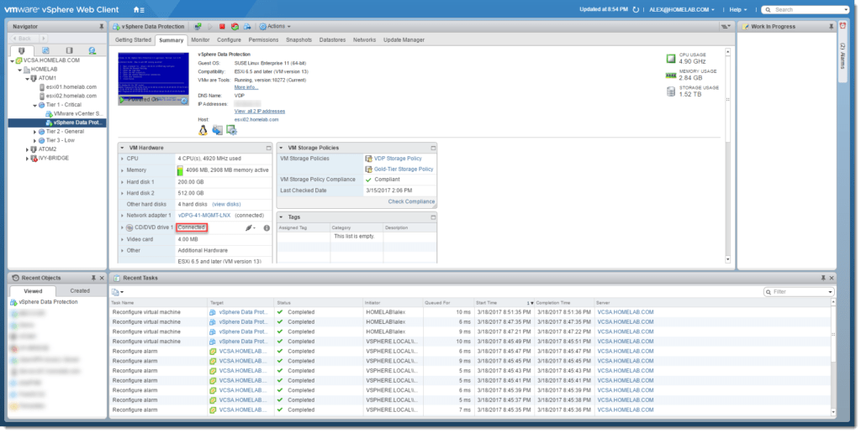Open the Networking navigator tab
This screenshot has width=861, height=433.
point(92,50)
